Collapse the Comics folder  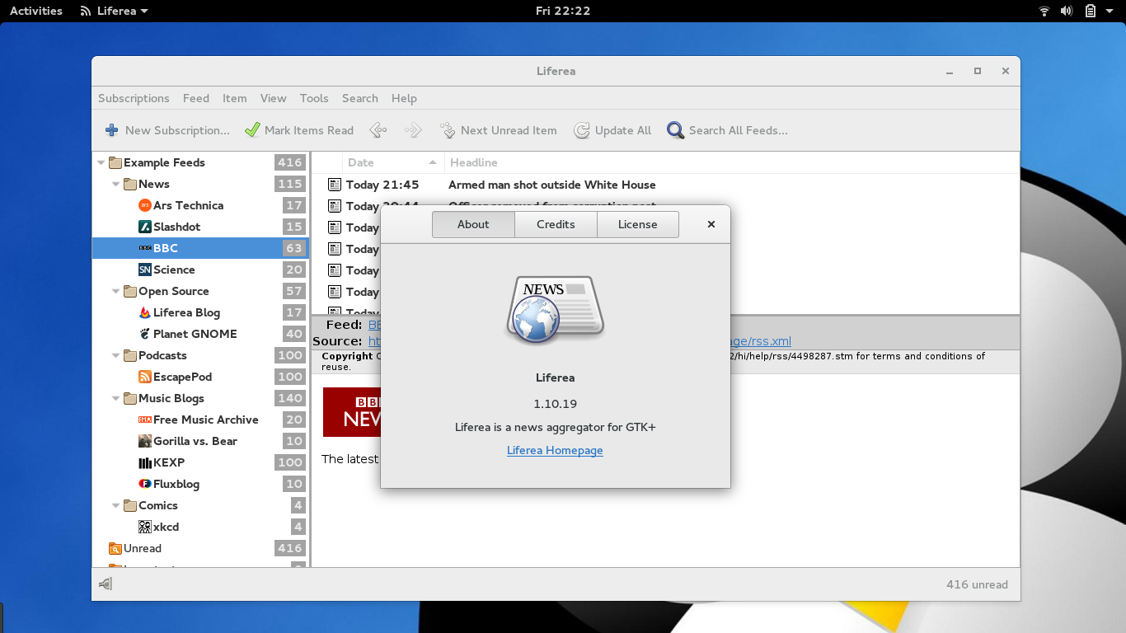(116, 505)
